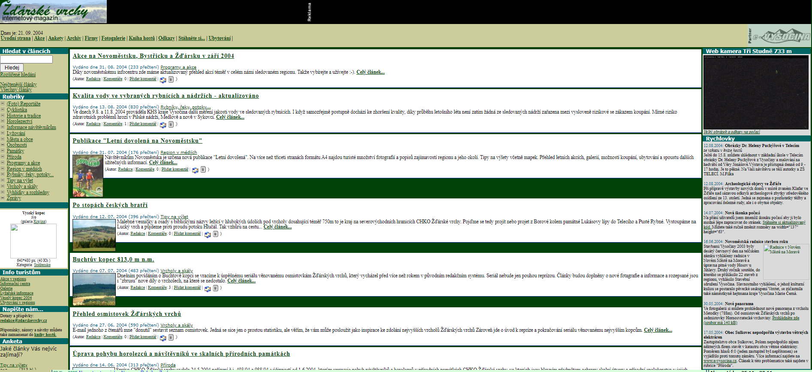Image resolution: width=812 pixels, height=372 pixels.
Task: Open the Rozšířené hledání link
Action: pos(18,75)
